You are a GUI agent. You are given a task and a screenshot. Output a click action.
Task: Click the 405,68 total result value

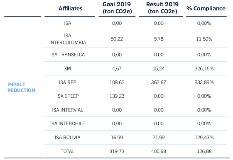(x=159, y=151)
